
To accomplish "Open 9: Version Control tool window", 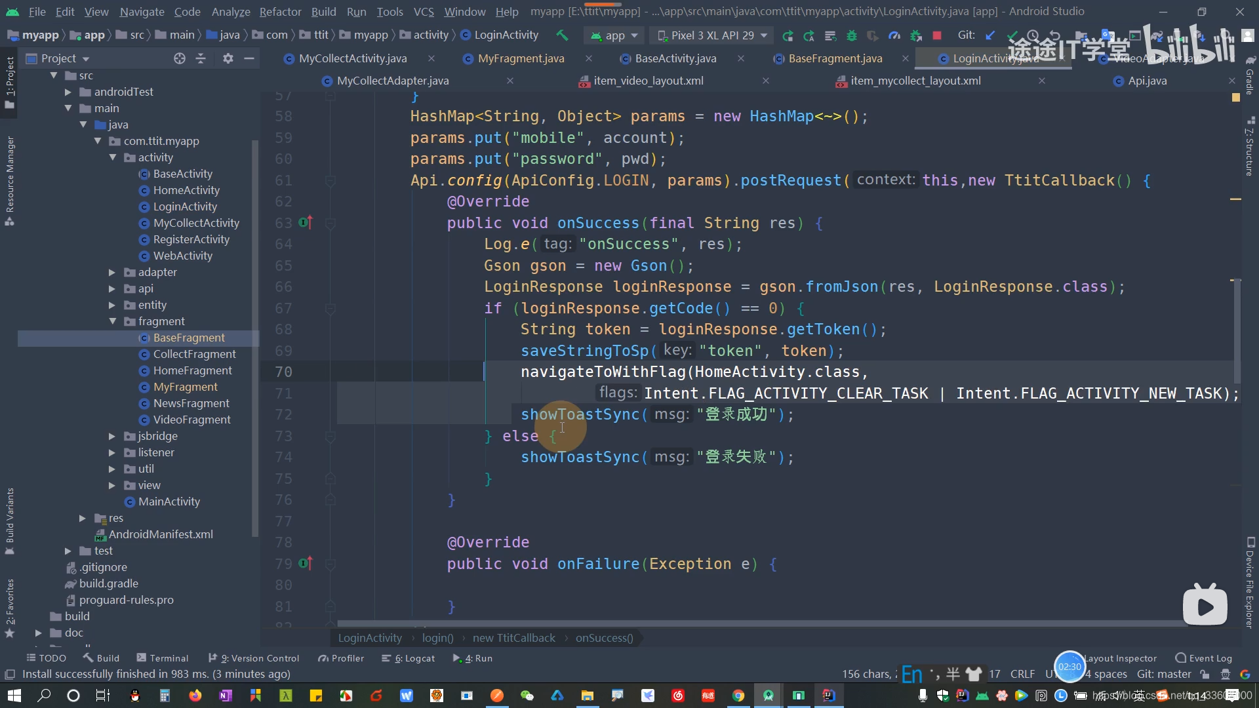I will click(254, 658).
